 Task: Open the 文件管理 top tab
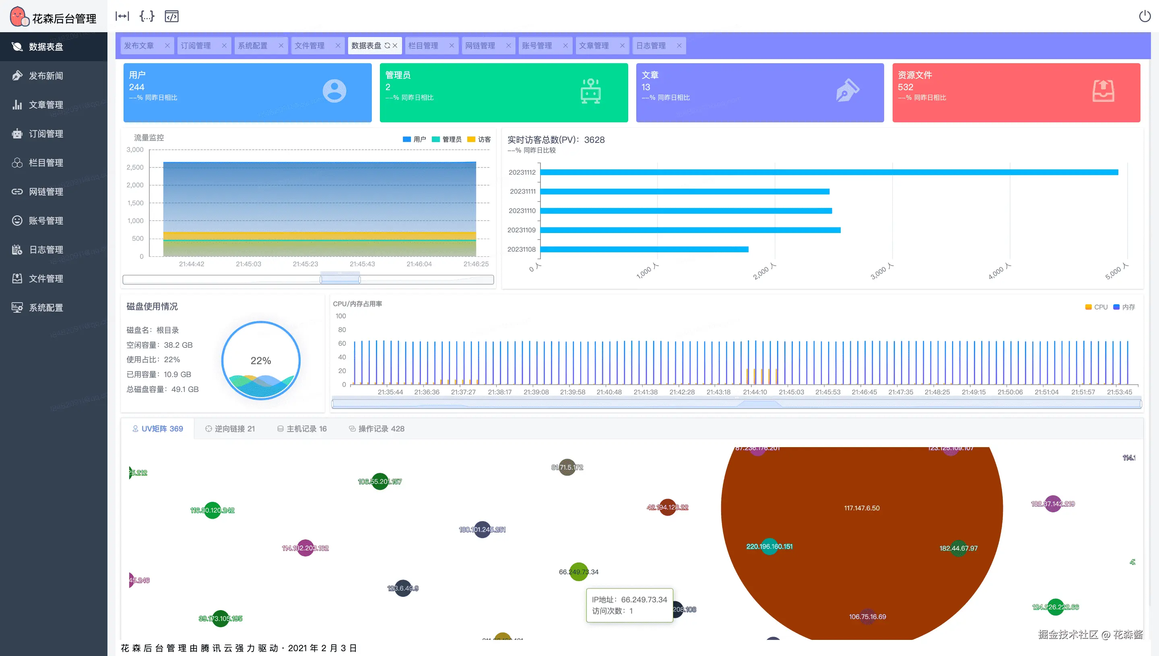tap(309, 45)
